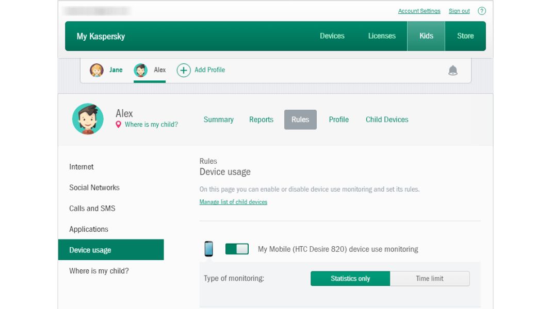Click Where is my child link under Alex

[152, 125]
